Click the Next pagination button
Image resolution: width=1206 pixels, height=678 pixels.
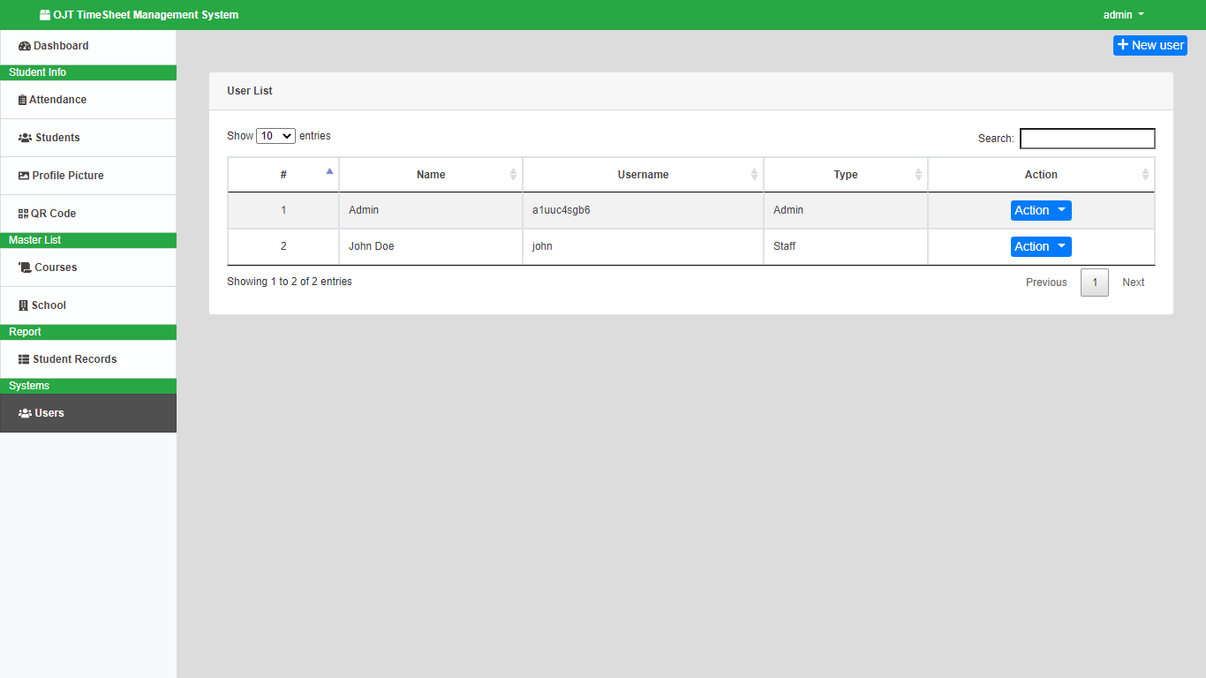click(x=1134, y=282)
